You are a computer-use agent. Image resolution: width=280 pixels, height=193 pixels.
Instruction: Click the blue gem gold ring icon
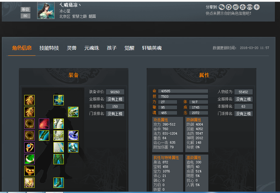pyautogui.click(x=29, y=148)
